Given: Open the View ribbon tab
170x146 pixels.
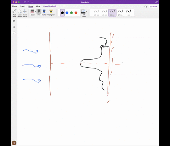Looking at the screenshot, I should 38,6.
